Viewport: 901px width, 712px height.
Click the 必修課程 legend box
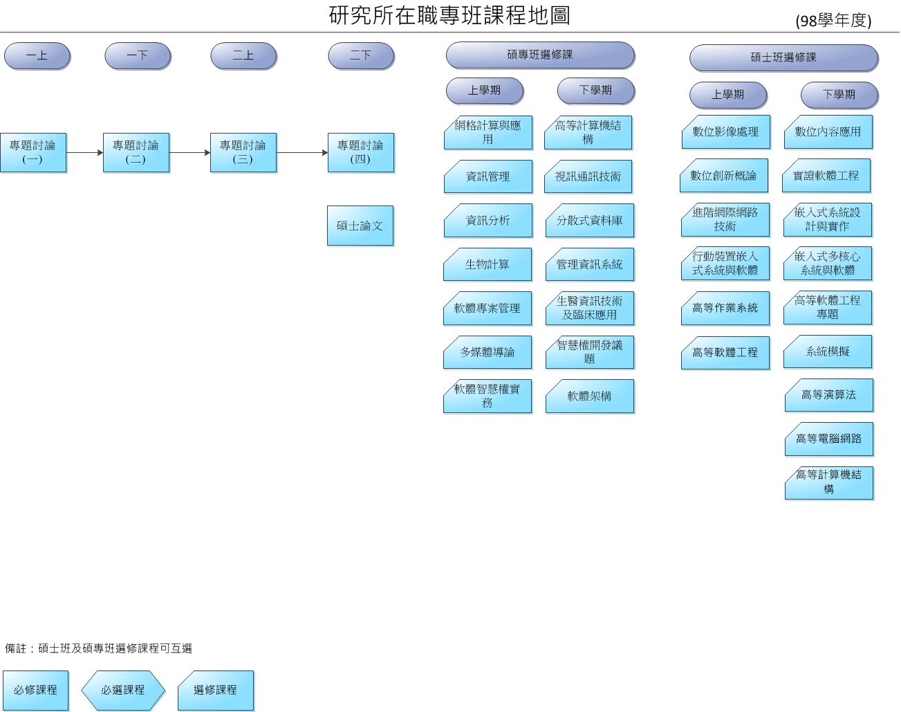click(x=35, y=691)
